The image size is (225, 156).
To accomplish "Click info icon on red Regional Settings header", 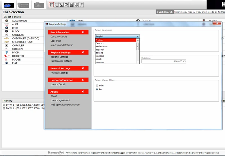I will pos(83,52).
